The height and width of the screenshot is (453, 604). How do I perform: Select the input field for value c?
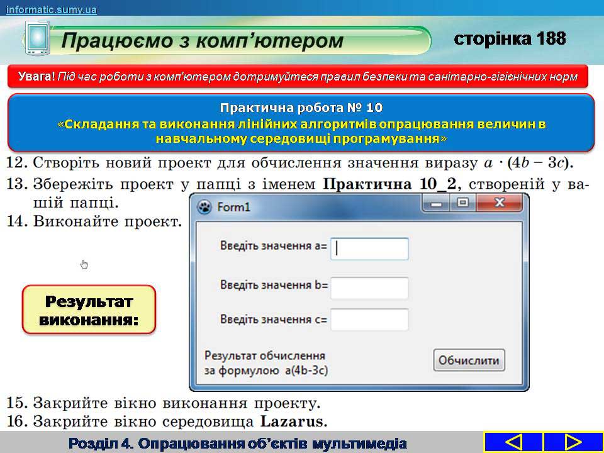[x=369, y=320]
